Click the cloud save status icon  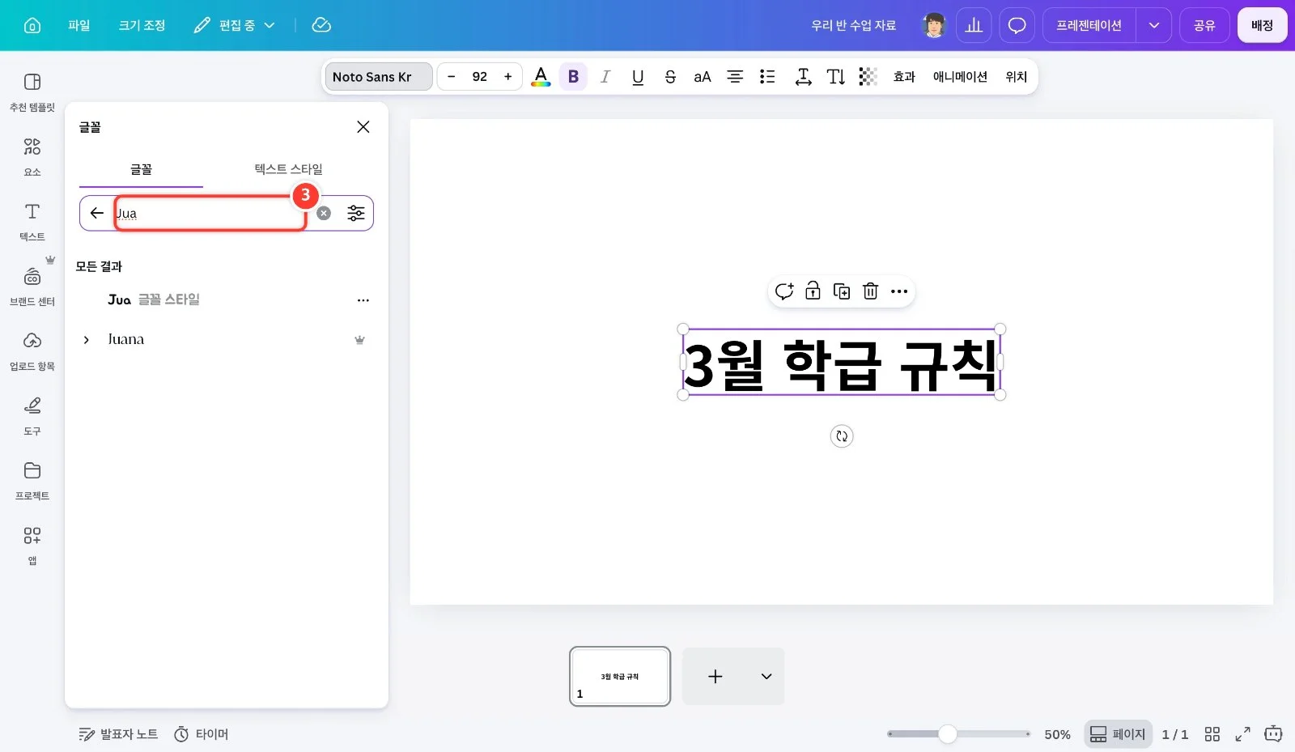point(321,25)
